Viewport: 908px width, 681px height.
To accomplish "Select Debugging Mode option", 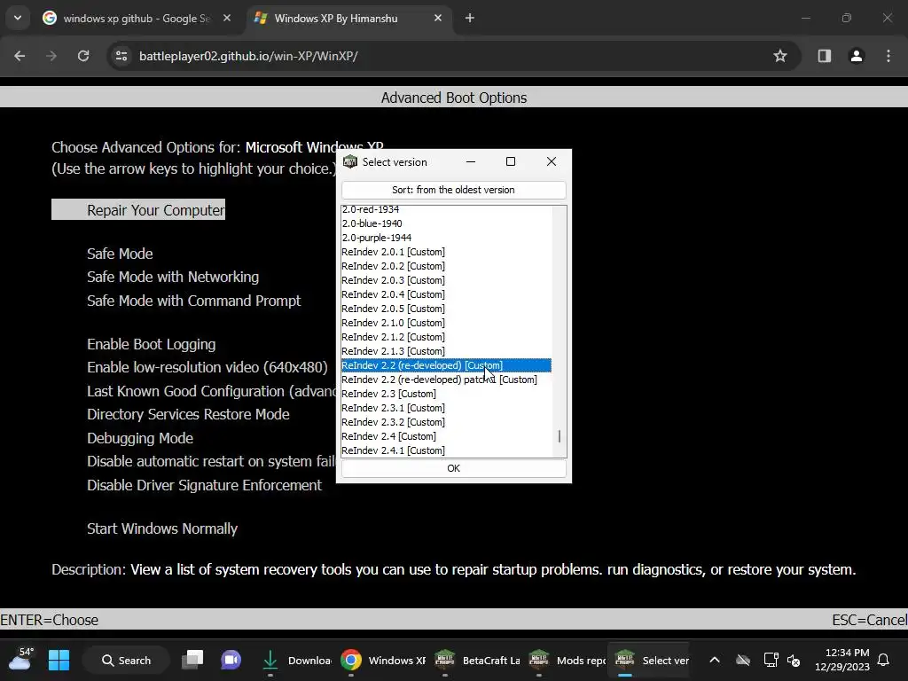I will 140,438.
